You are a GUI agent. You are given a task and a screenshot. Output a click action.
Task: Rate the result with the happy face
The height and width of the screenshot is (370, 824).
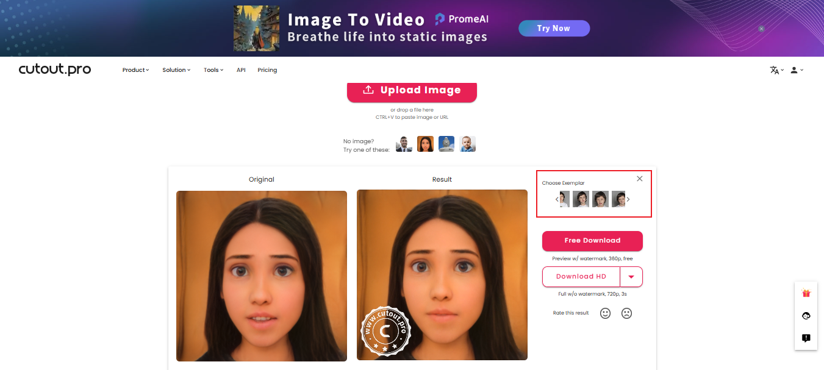(x=605, y=313)
